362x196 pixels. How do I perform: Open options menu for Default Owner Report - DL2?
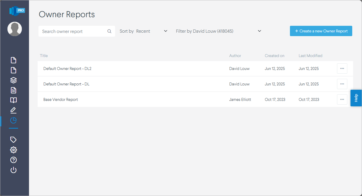click(342, 68)
